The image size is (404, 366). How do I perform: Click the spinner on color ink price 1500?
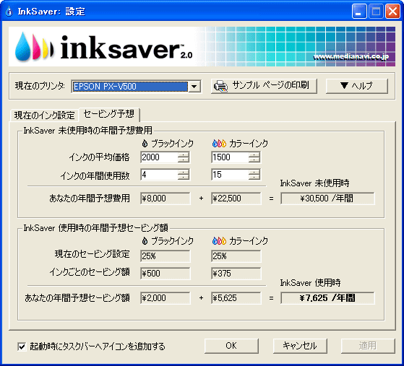(x=254, y=157)
